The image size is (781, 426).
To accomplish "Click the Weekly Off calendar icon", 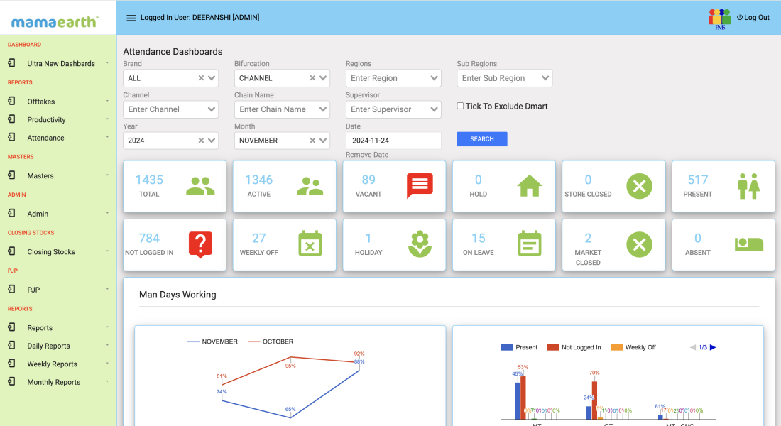I will click(310, 244).
